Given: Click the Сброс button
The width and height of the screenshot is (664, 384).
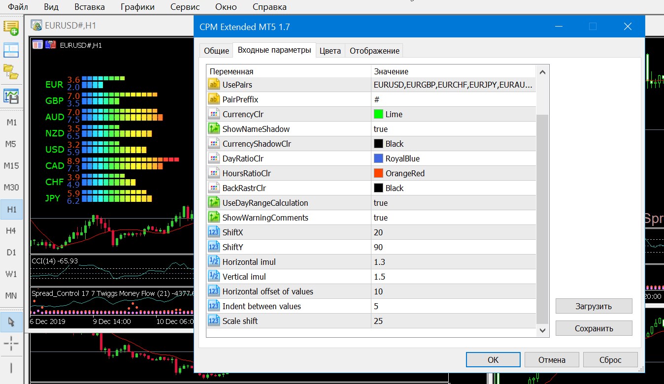Looking at the screenshot, I should coord(610,360).
